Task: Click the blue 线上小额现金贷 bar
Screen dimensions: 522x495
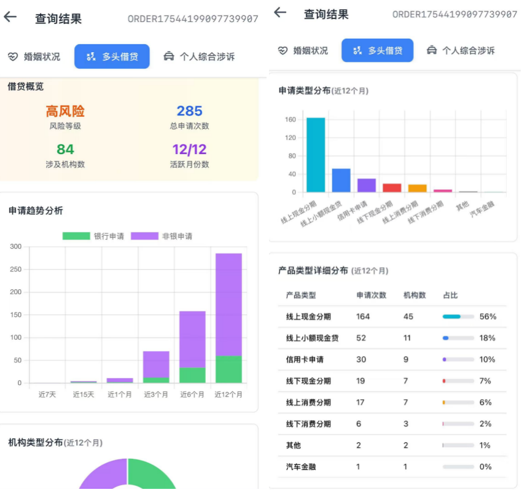Action: click(x=341, y=181)
